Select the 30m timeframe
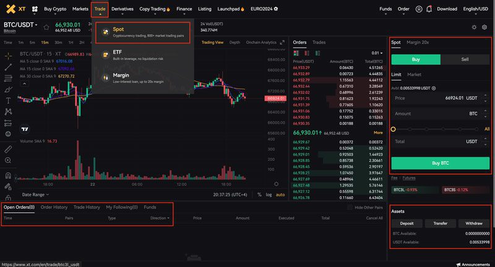The height and width of the screenshot is (267, 495). pos(58,42)
